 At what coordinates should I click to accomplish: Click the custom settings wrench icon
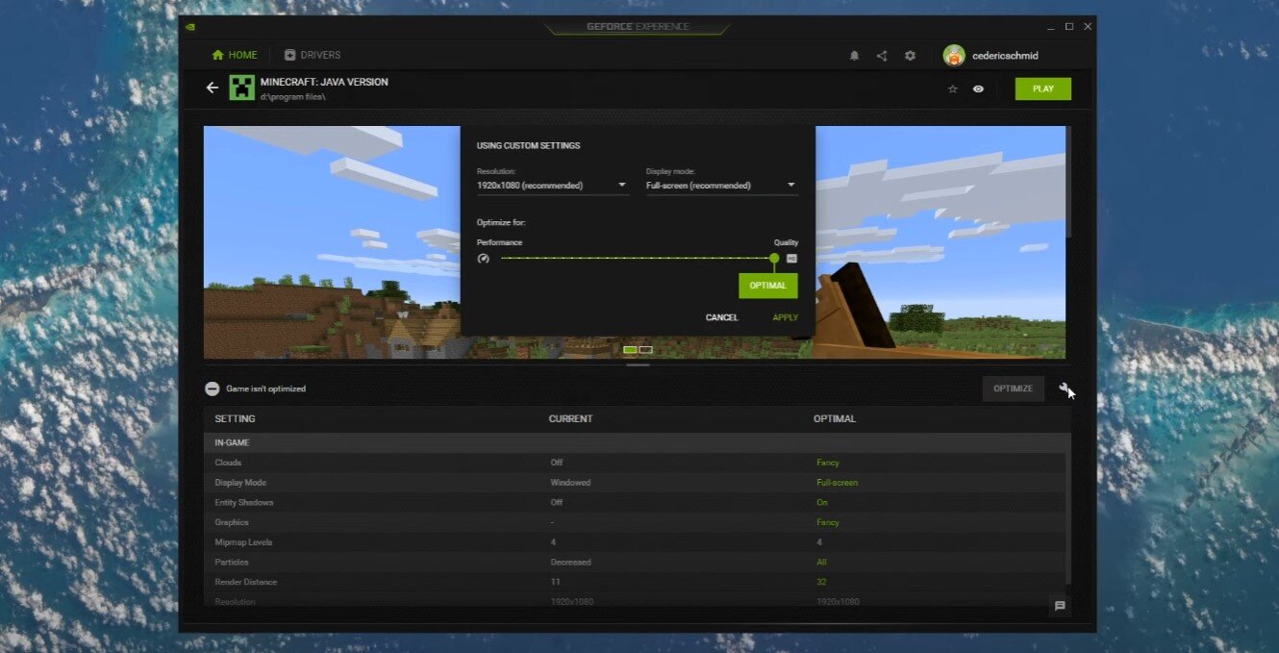(x=1065, y=389)
